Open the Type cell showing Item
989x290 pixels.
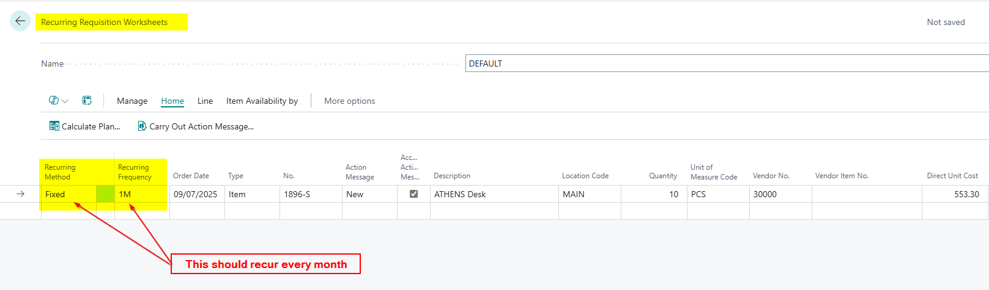252,194
